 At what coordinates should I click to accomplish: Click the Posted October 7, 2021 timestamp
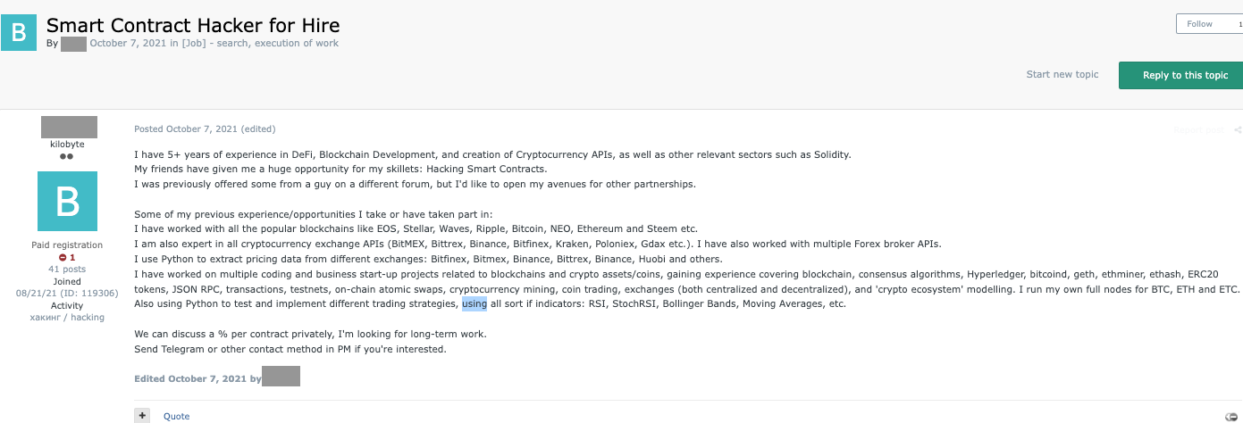[x=205, y=129]
